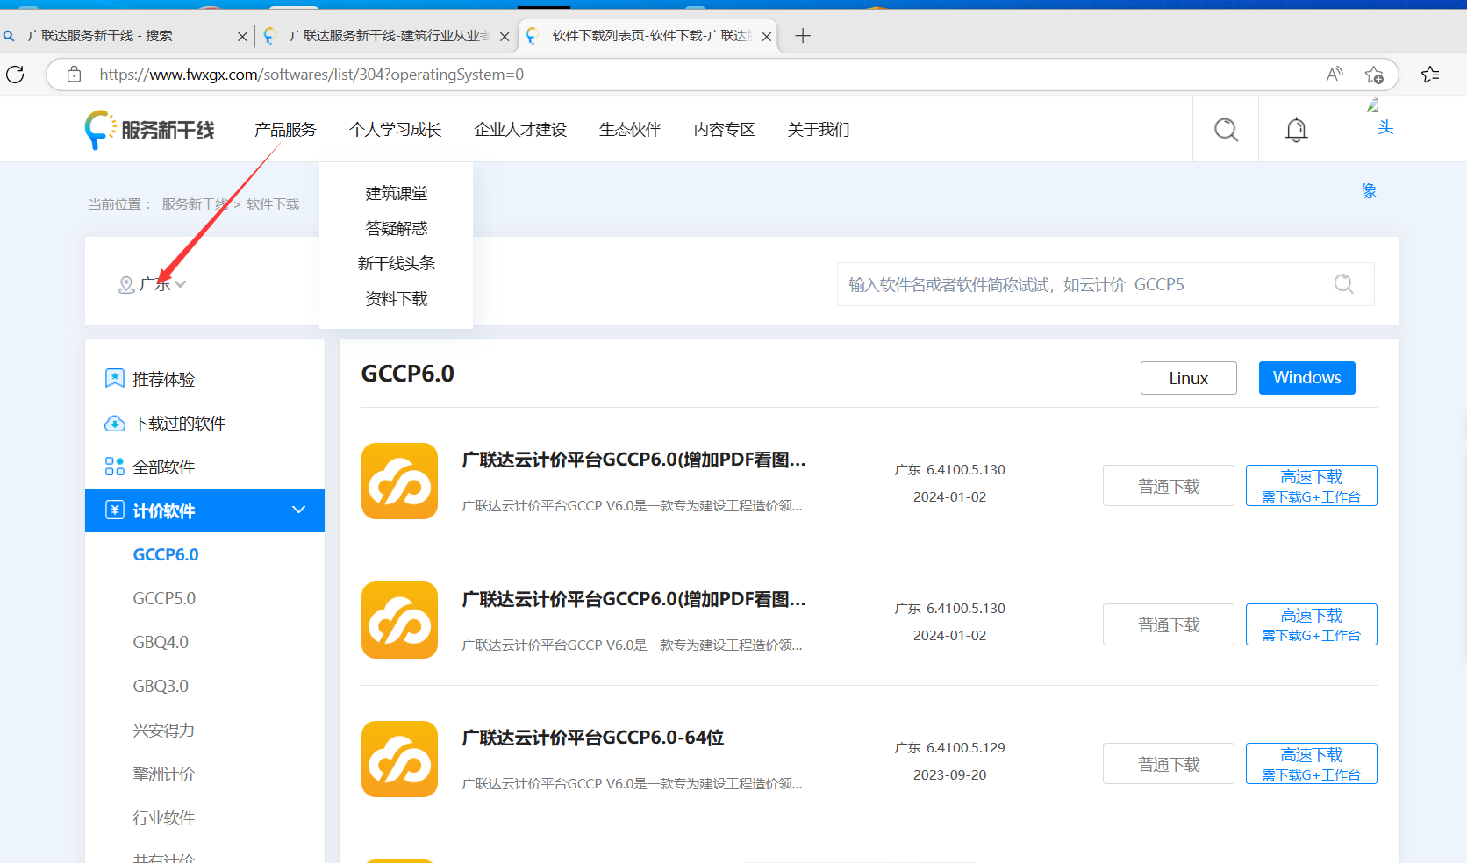Collapse the 计价软件 category chevron

pyautogui.click(x=298, y=510)
